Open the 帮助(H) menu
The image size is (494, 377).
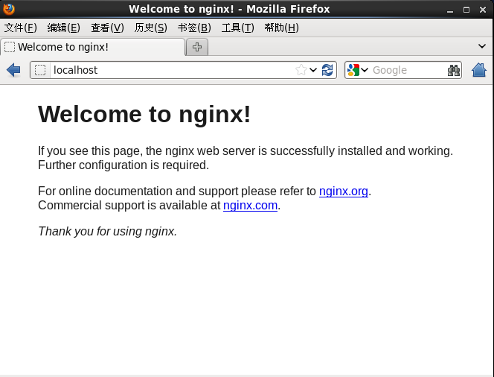pos(281,28)
